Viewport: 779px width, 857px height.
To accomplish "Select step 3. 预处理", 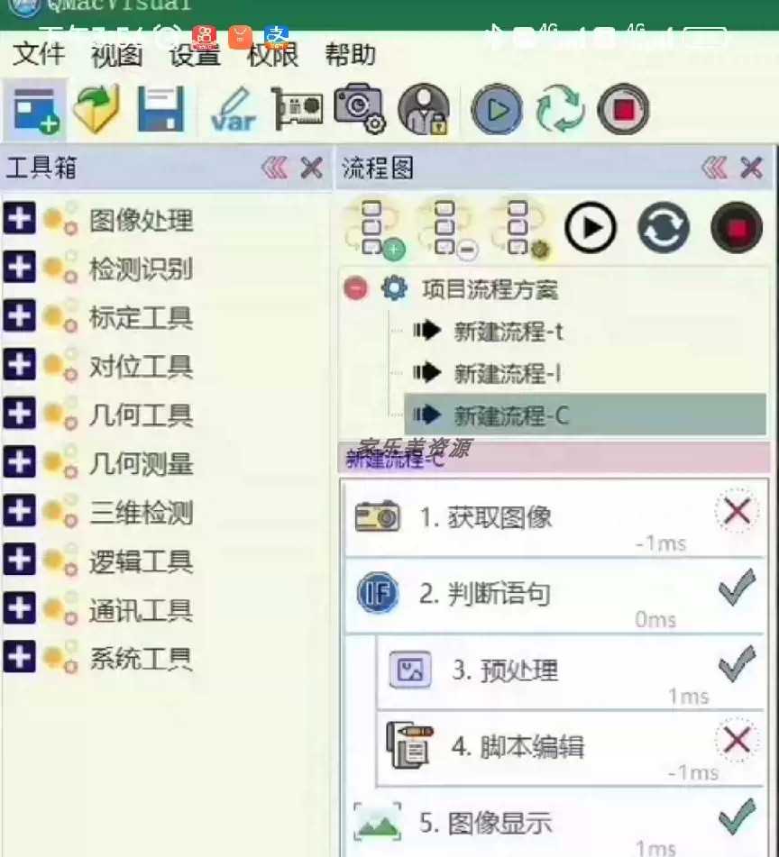I will click(571, 671).
